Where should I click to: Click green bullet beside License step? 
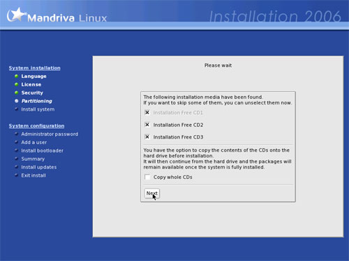click(x=16, y=84)
